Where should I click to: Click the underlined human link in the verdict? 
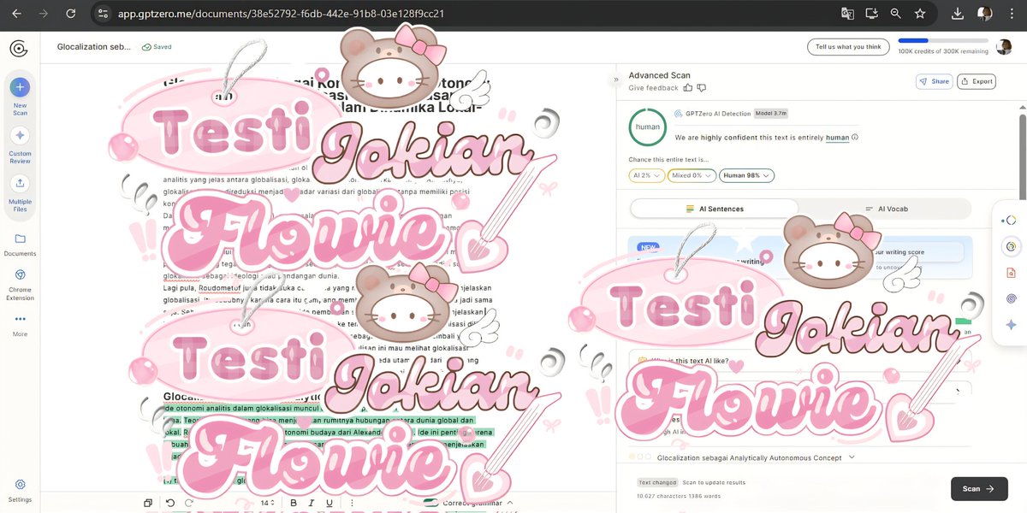click(837, 137)
